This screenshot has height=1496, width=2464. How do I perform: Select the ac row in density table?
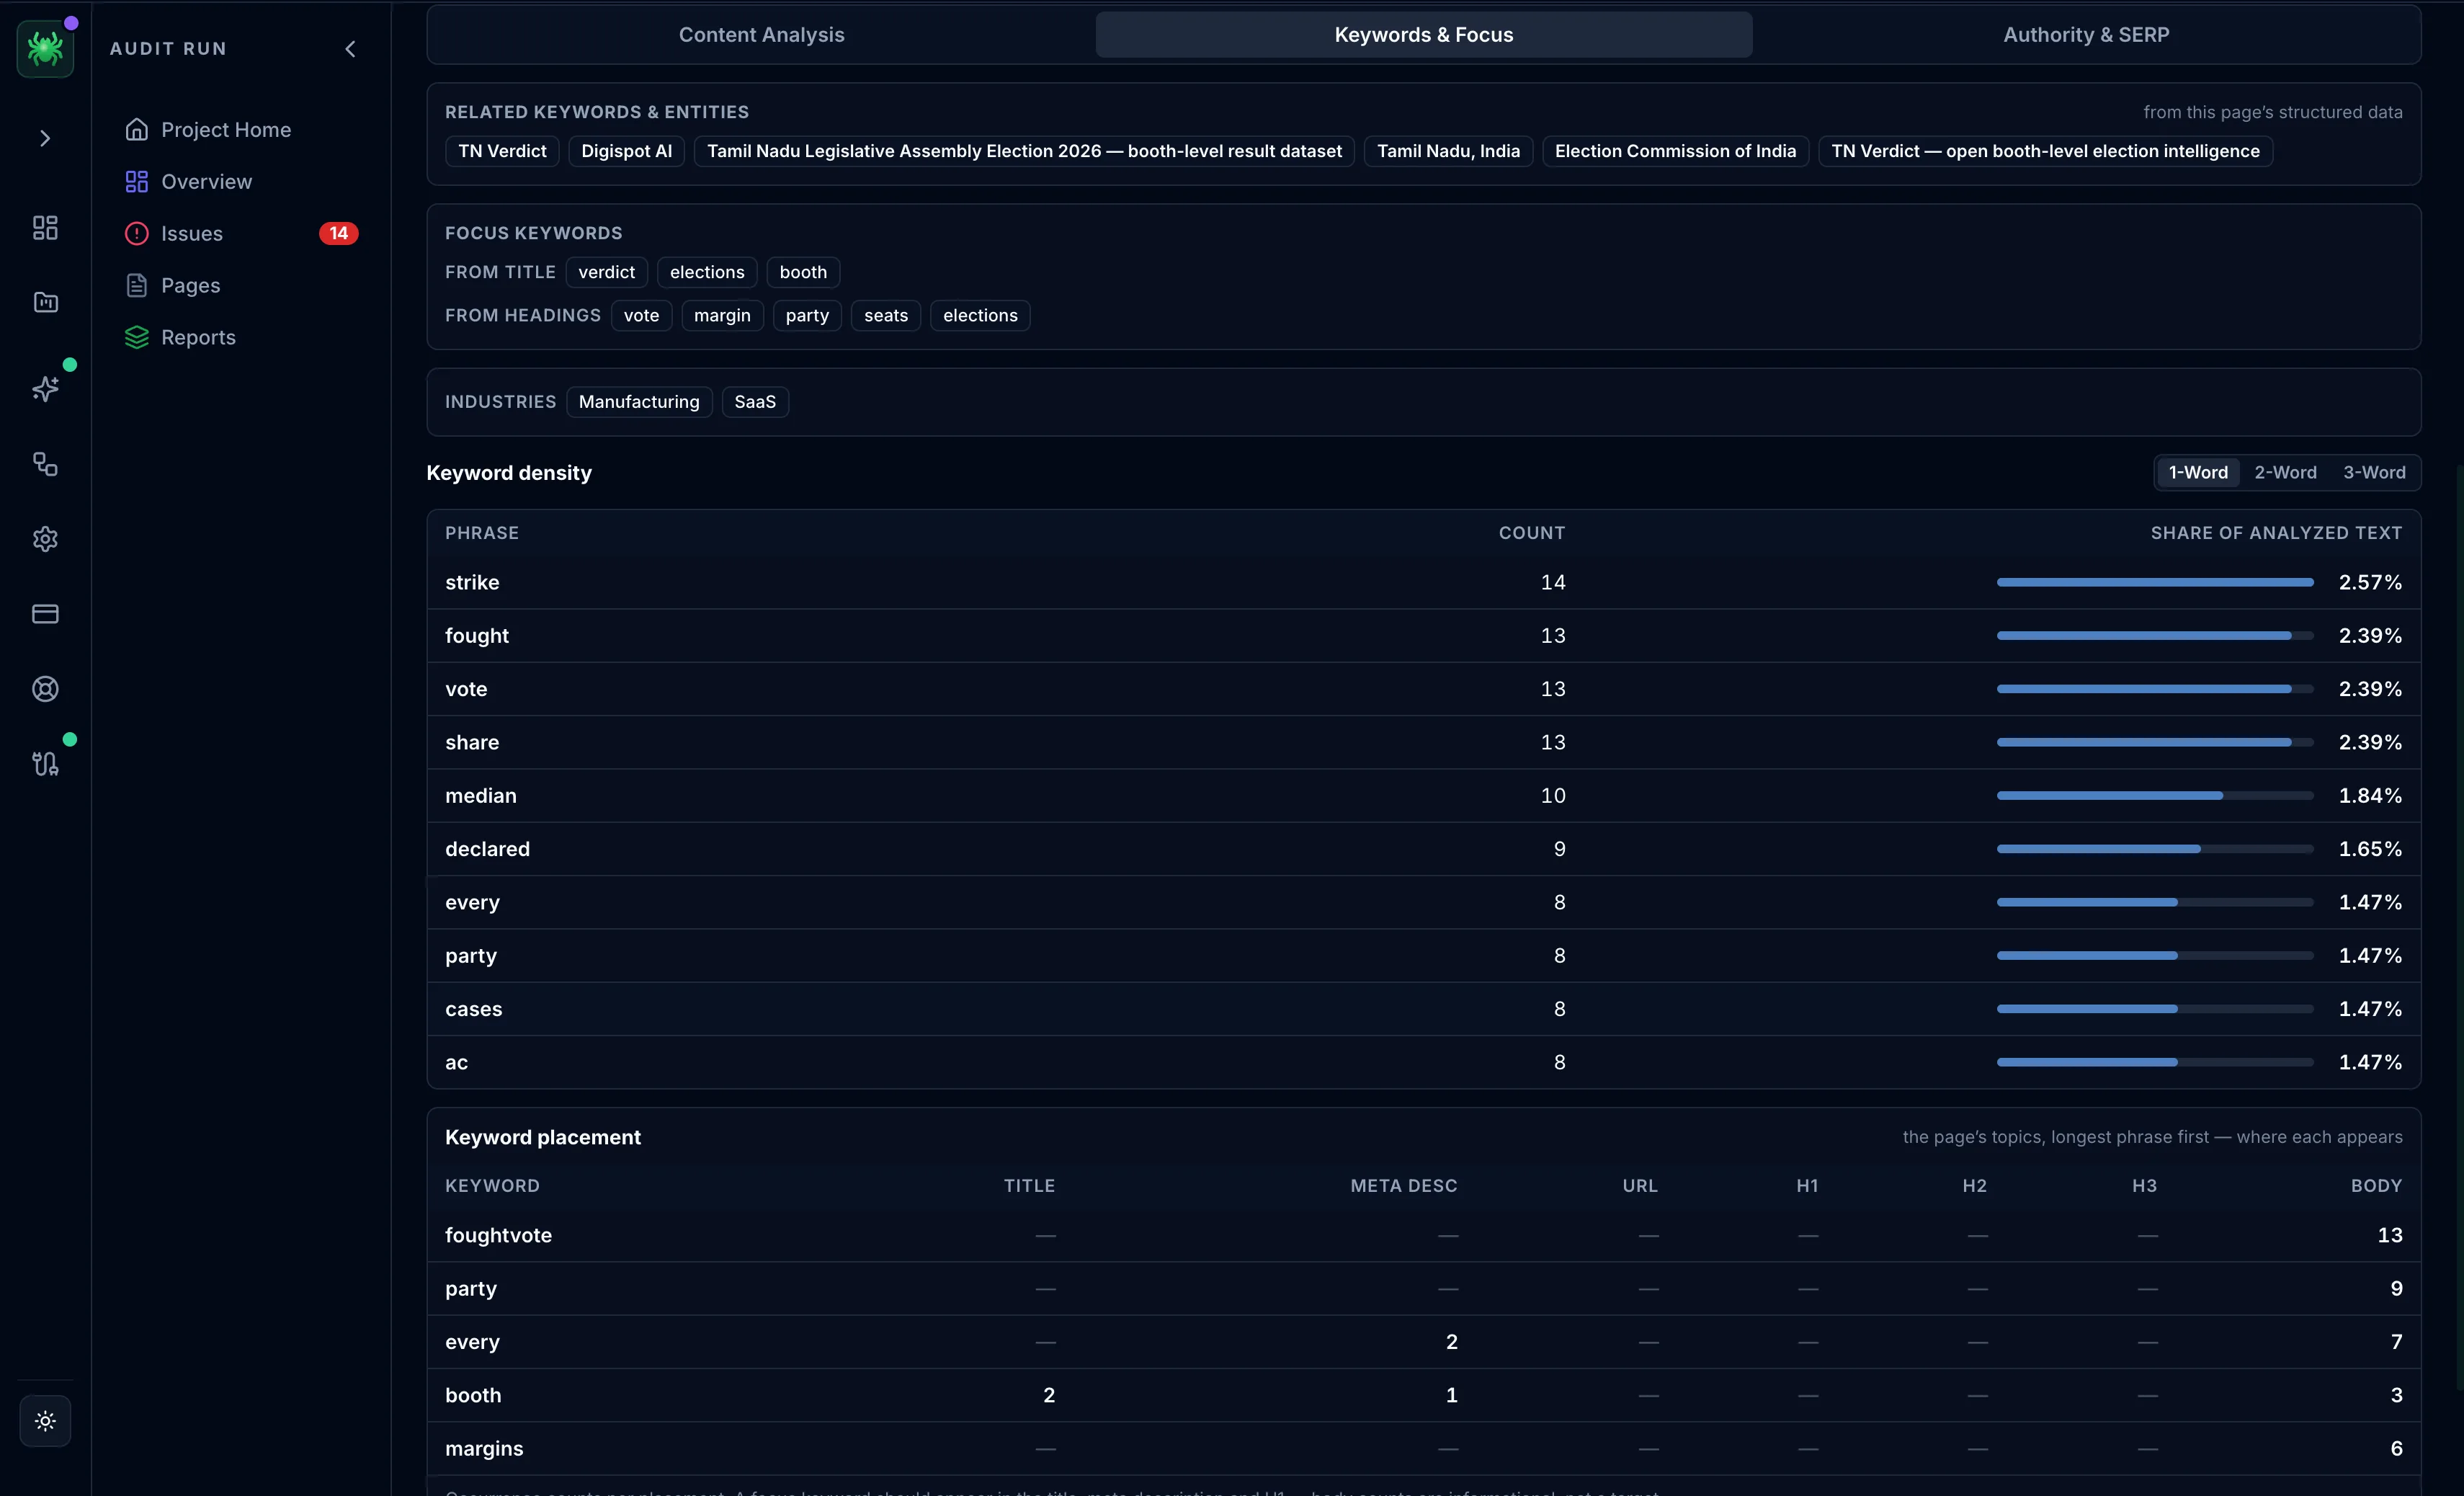[x=1424, y=1062]
